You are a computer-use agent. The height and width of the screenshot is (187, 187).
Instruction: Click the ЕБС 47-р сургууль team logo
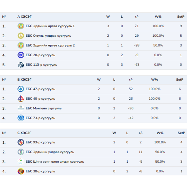coord(21,89)
